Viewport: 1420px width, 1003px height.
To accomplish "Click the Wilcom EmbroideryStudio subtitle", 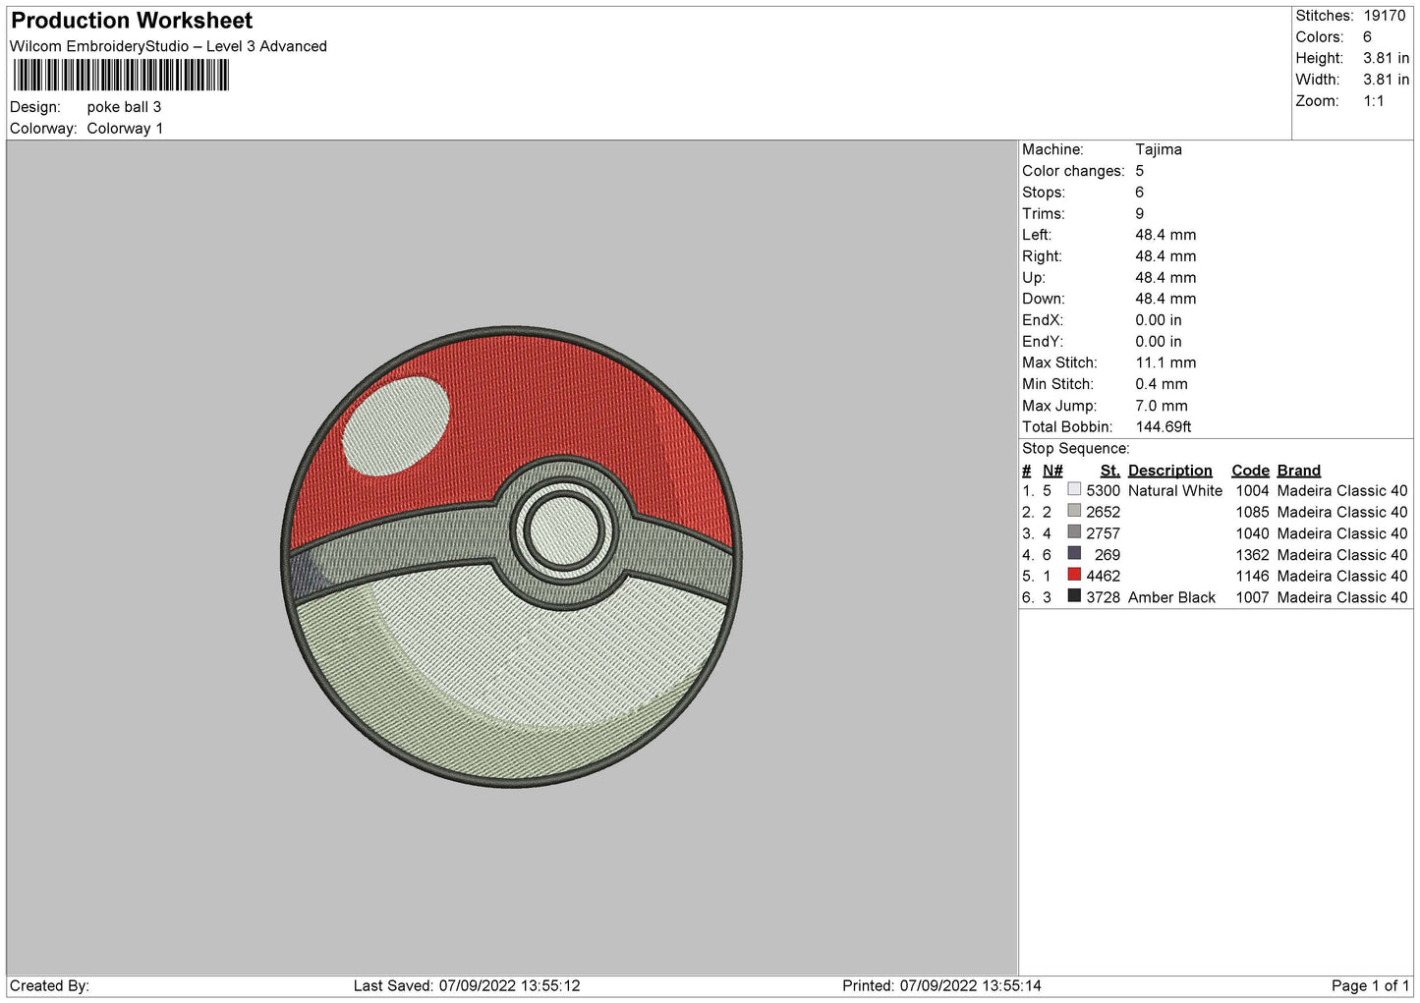I will click(168, 46).
